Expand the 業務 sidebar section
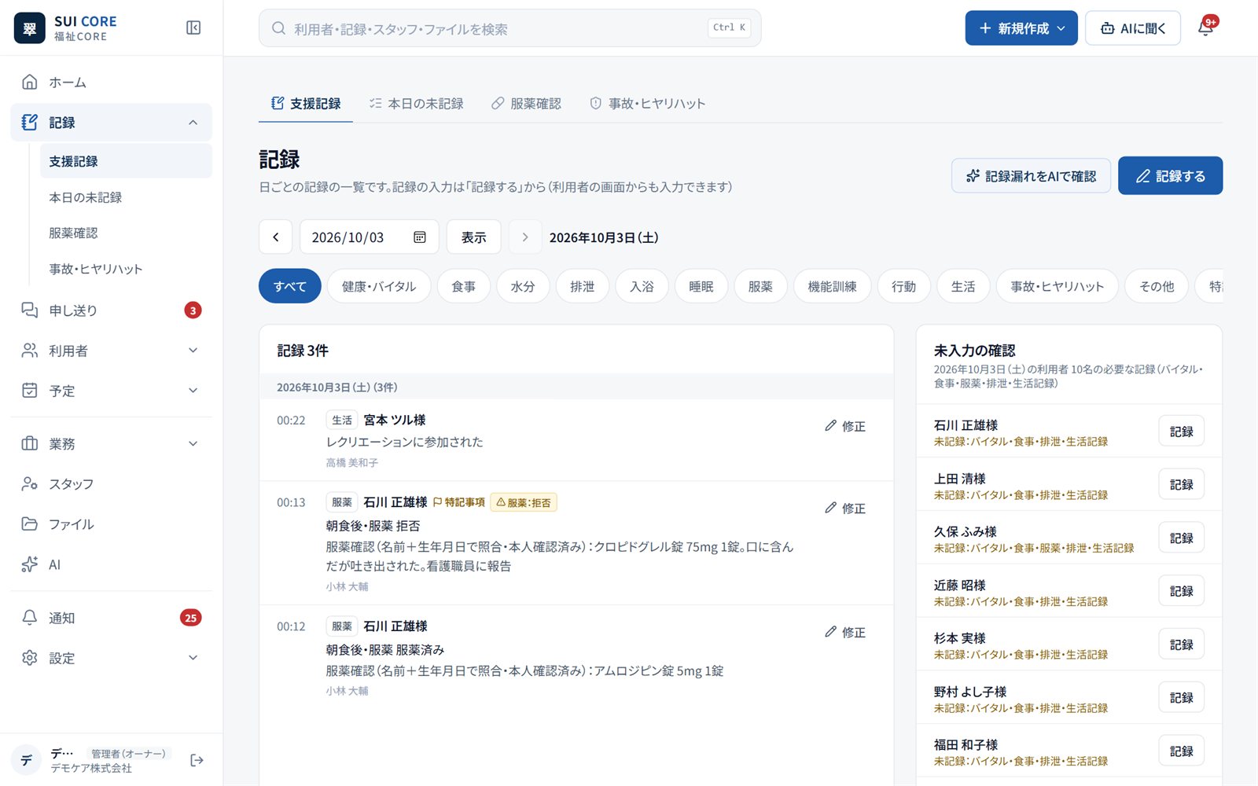This screenshot has height=786, width=1258. 193,444
